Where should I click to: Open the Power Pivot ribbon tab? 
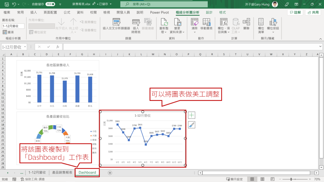point(159,12)
